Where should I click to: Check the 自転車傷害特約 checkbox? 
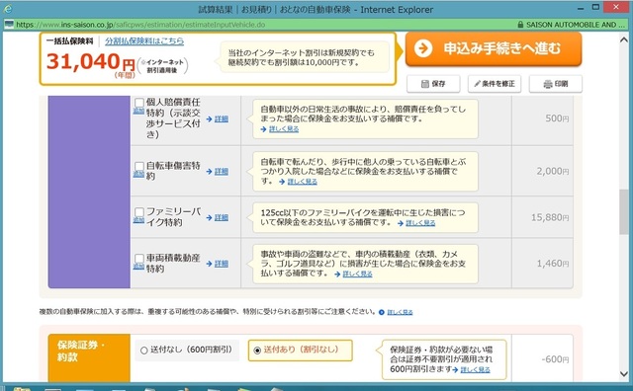click(139, 166)
